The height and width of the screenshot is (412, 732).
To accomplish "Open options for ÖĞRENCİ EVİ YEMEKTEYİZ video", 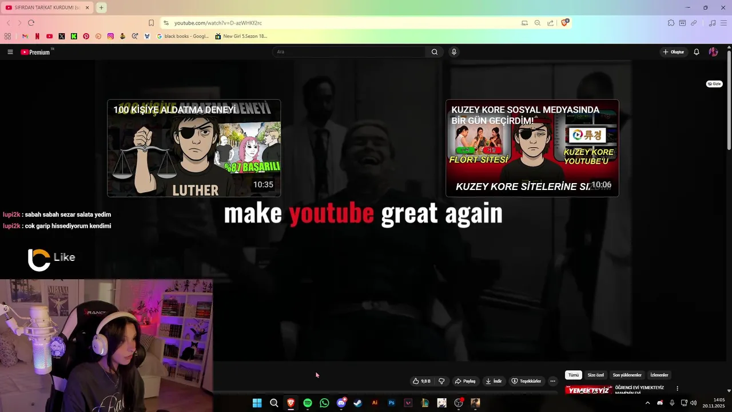I will pyautogui.click(x=677, y=389).
